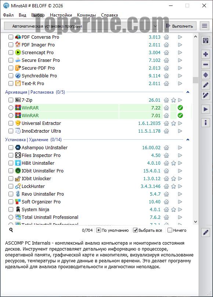Click the minus remove item sidebar icon
213x297 pixels.
[205, 64]
